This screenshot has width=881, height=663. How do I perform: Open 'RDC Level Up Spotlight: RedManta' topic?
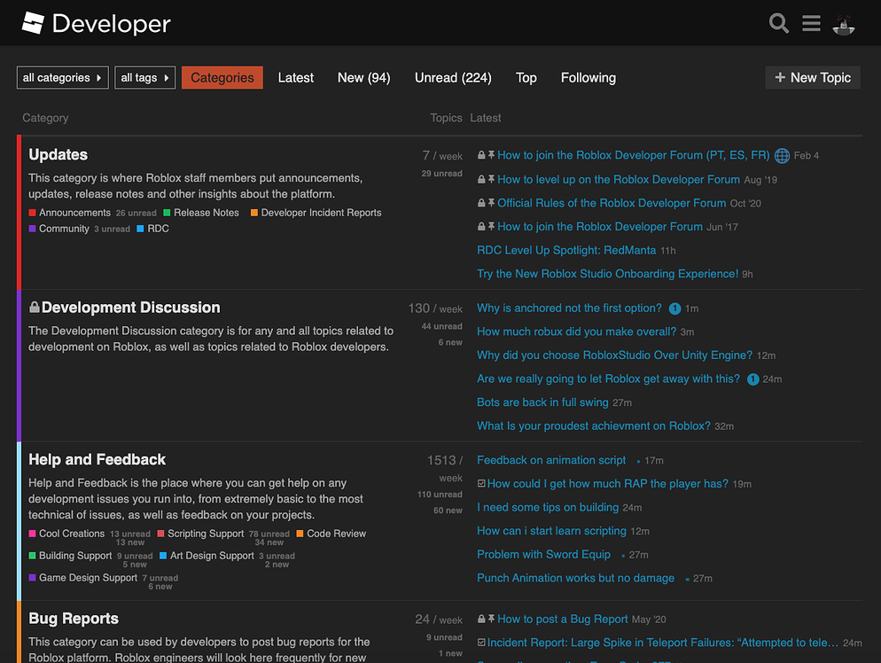pyautogui.click(x=566, y=250)
